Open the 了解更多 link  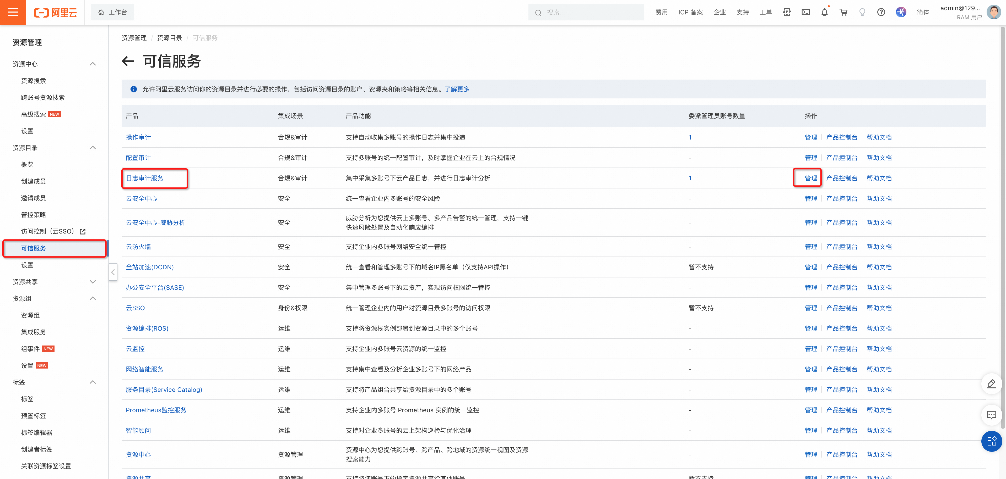(457, 89)
